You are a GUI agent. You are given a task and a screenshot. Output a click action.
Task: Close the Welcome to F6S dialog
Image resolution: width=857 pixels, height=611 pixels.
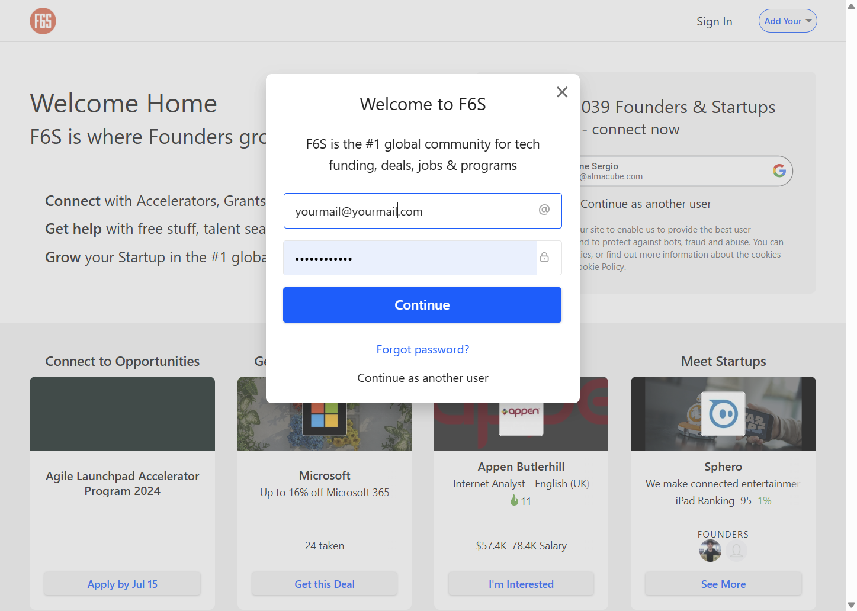coord(562,92)
